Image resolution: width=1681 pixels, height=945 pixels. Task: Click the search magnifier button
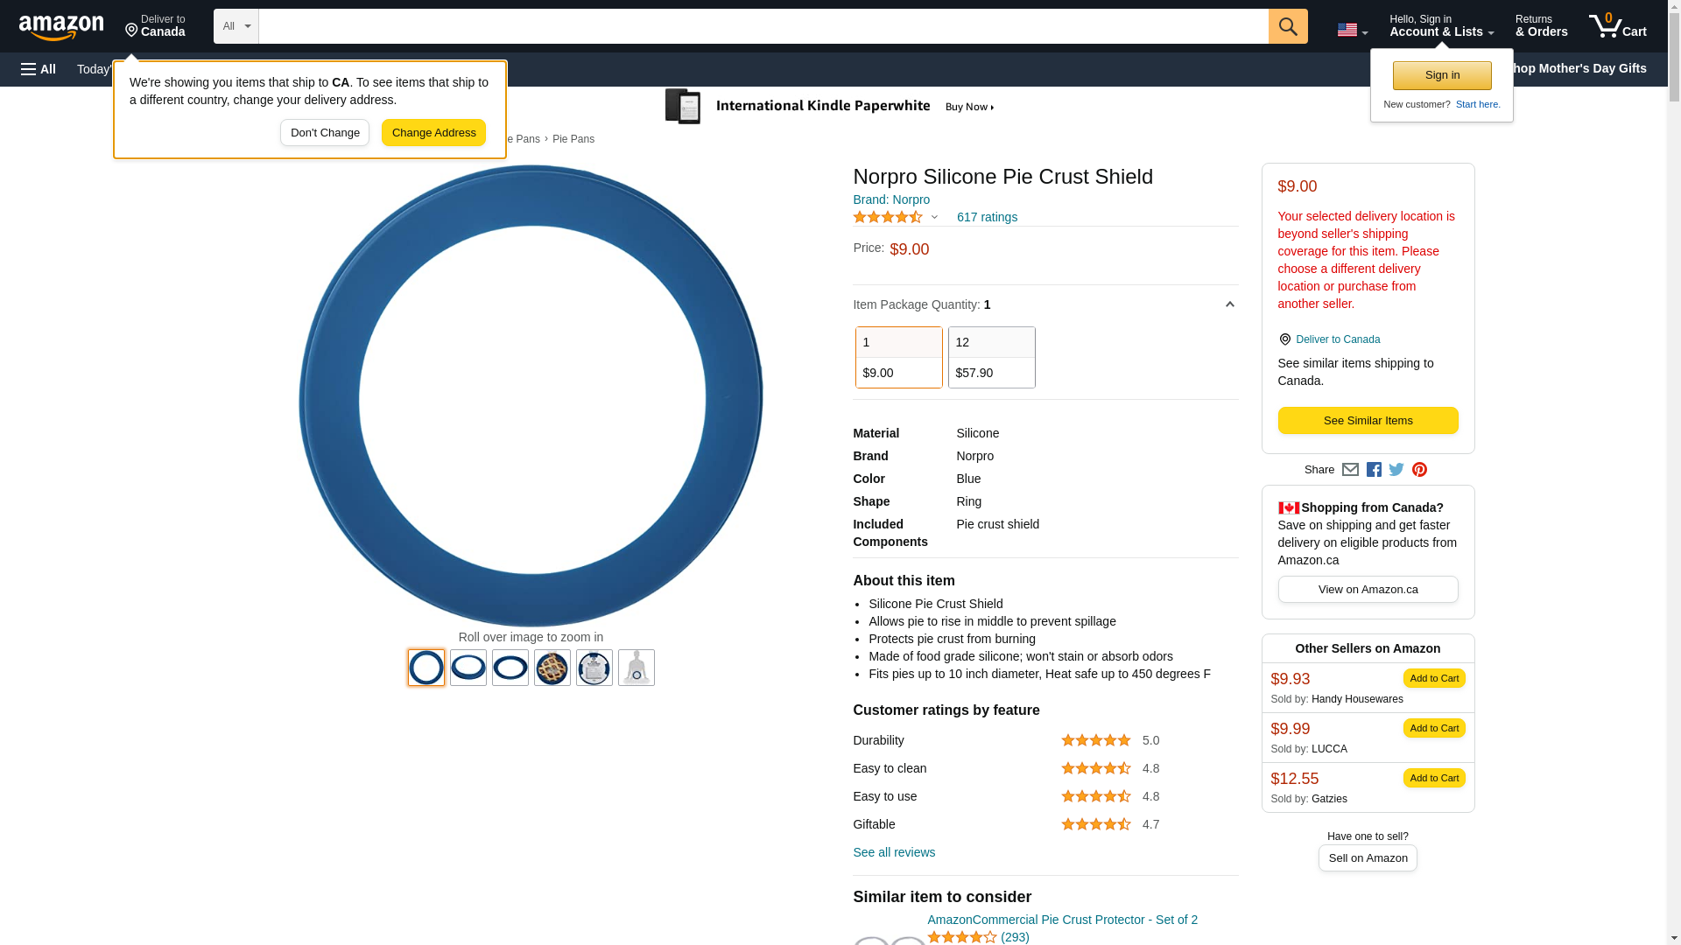click(1288, 26)
